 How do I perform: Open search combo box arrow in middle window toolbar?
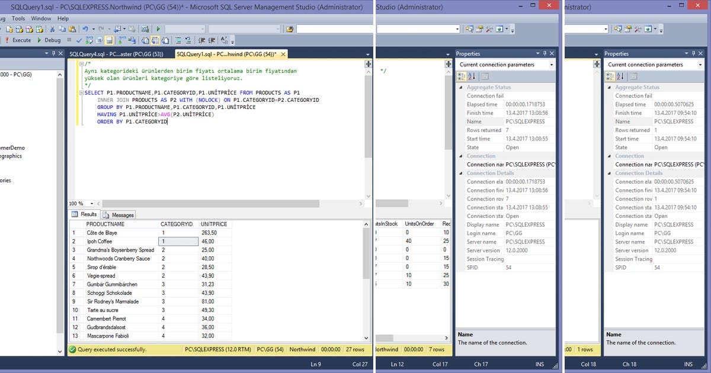457,29
